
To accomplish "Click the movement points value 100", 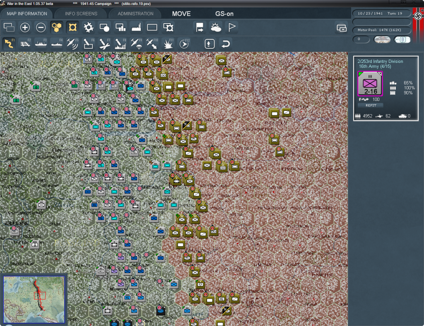I will 376,99.
